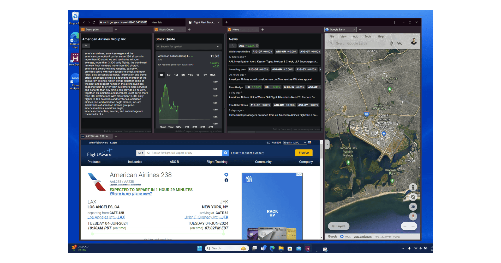
Task: Open the Data attribution link
Action: coord(363,237)
